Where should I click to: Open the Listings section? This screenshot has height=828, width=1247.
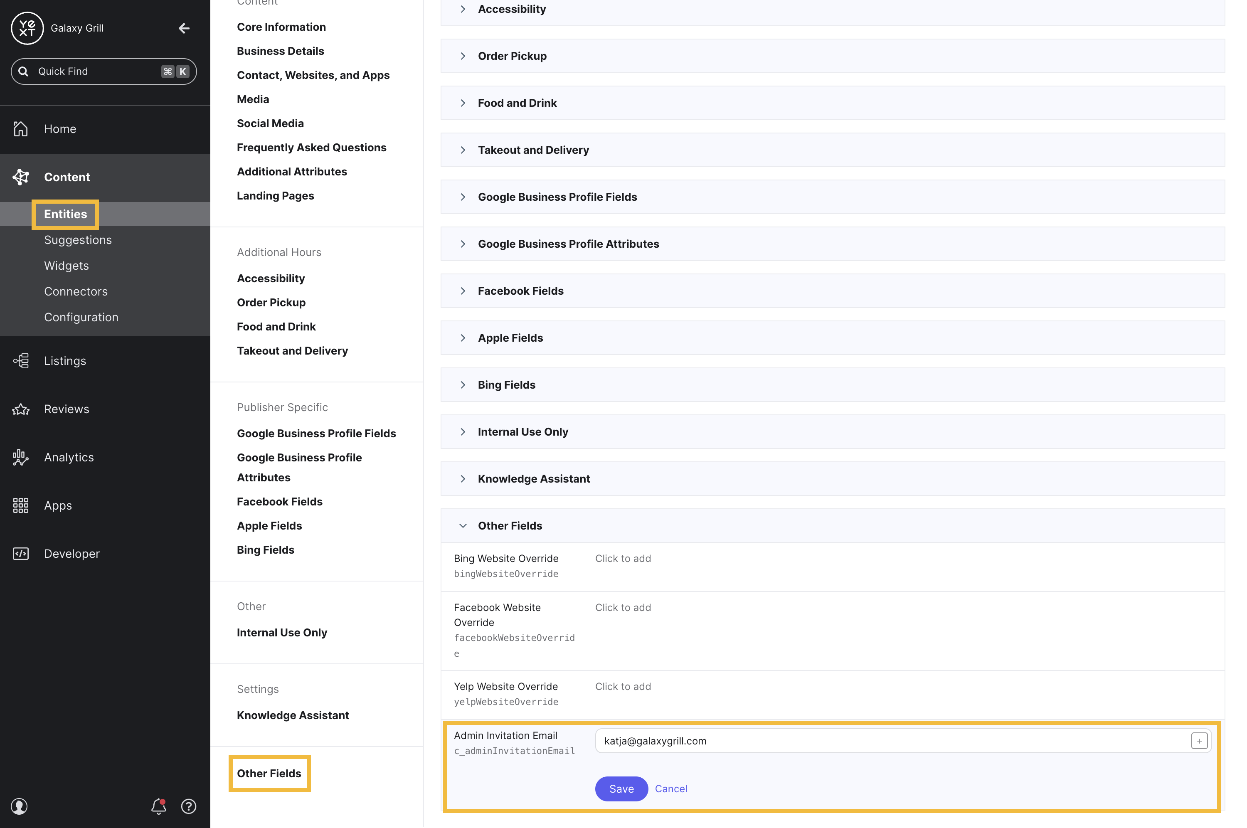pos(64,361)
